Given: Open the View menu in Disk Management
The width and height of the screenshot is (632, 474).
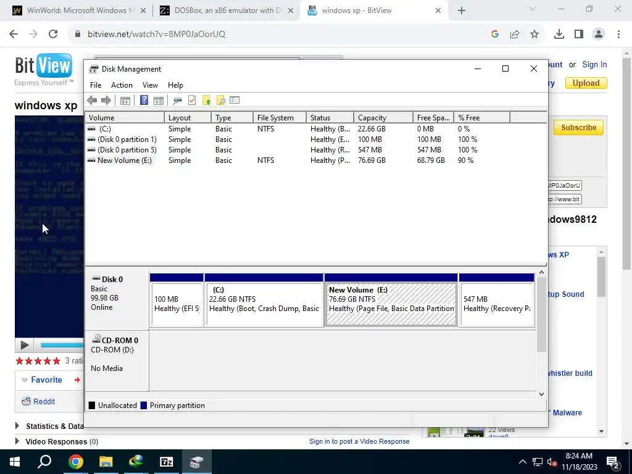Looking at the screenshot, I should coord(150,85).
